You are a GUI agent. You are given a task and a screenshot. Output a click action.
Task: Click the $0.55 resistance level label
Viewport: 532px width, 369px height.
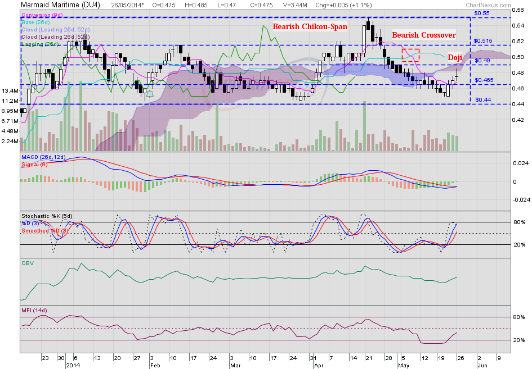click(x=482, y=13)
